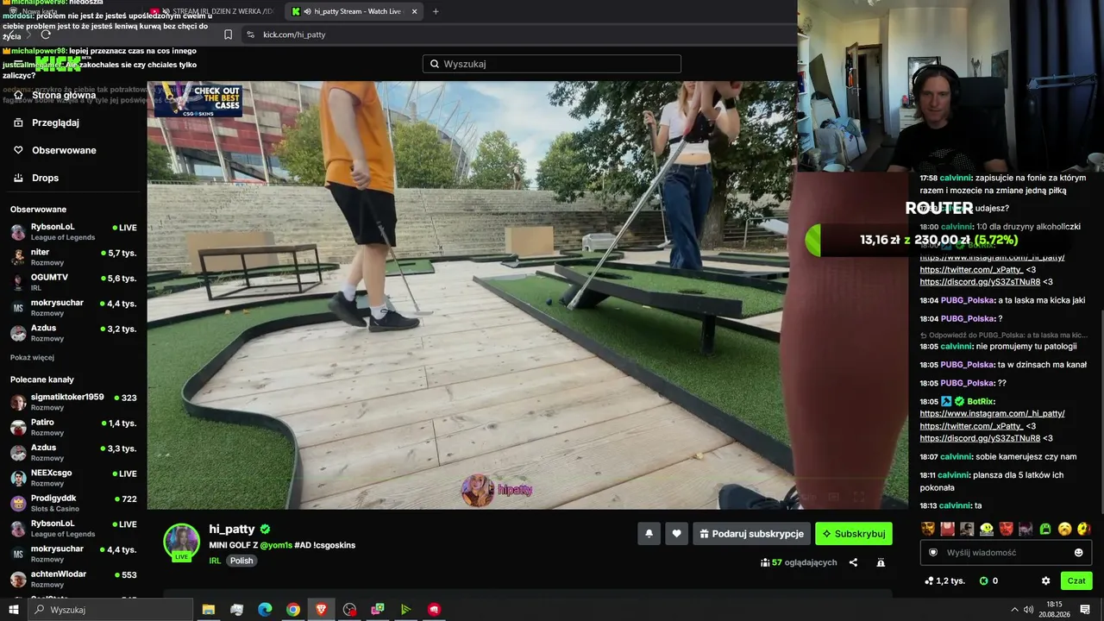Switch to the hi_patty Stream browser tab

(354, 11)
